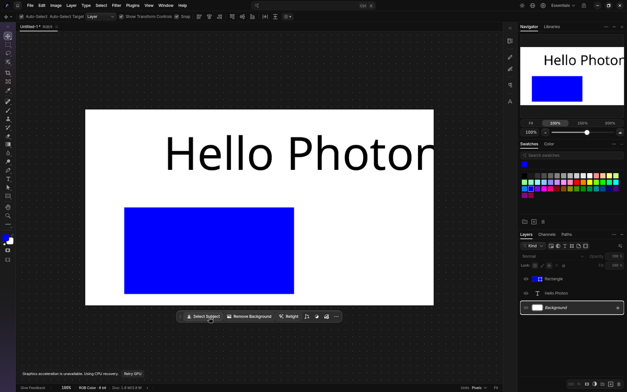Open the Kind filter dropdown
This screenshot has width=627, height=392.
[533, 246]
